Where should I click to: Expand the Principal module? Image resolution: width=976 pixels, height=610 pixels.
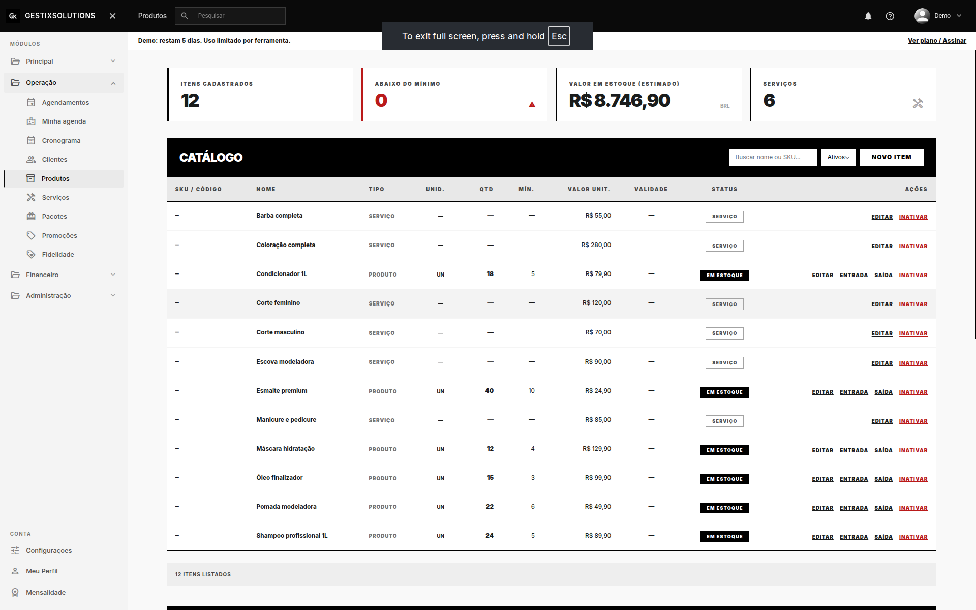pyautogui.click(x=64, y=61)
